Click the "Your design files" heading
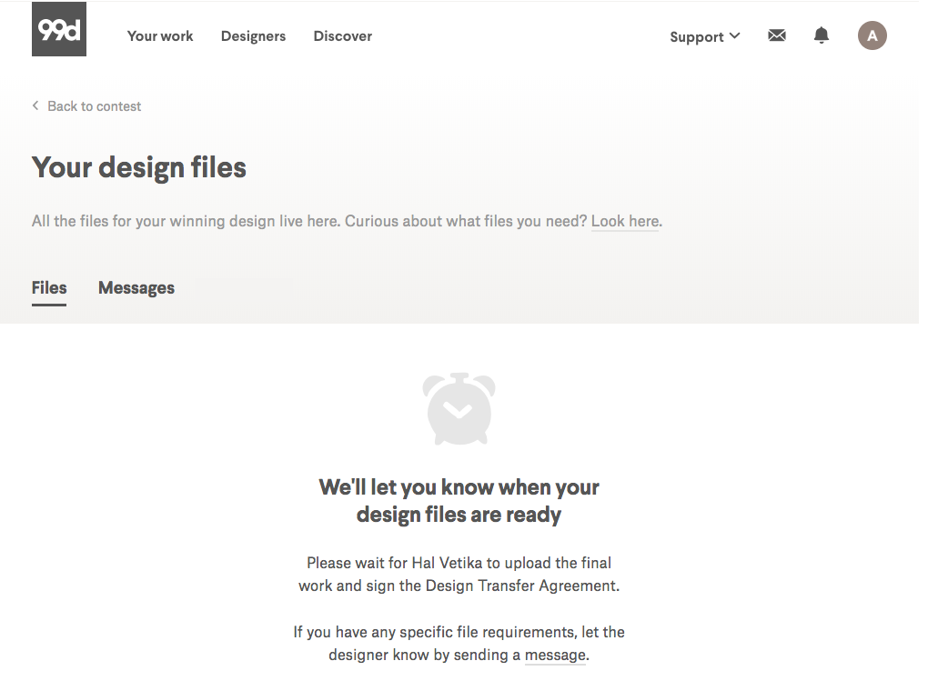The image size is (928, 691). pyautogui.click(x=139, y=167)
